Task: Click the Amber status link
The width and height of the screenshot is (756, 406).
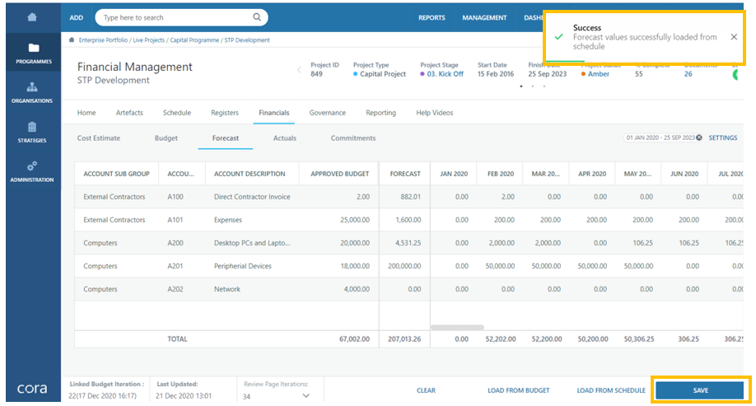Action: [x=599, y=74]
